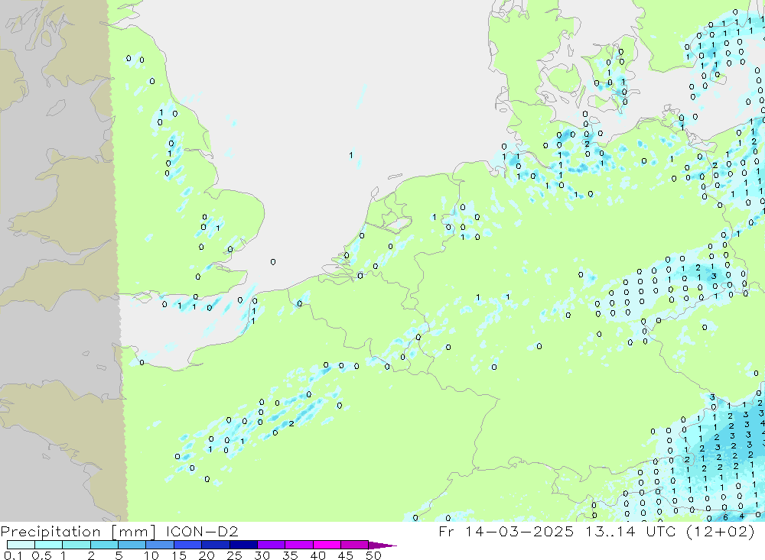Click the purple arrow tip beyond 50
Screen dimensions: 765x560
pyautogui.click(x=382, y=545)
